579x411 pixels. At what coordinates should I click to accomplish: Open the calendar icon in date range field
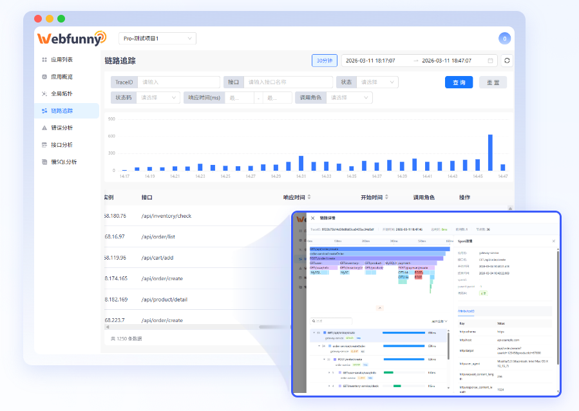[491, 61]
